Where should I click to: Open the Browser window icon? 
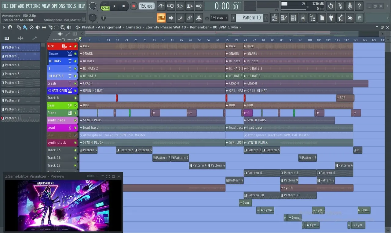pos(312,18)
